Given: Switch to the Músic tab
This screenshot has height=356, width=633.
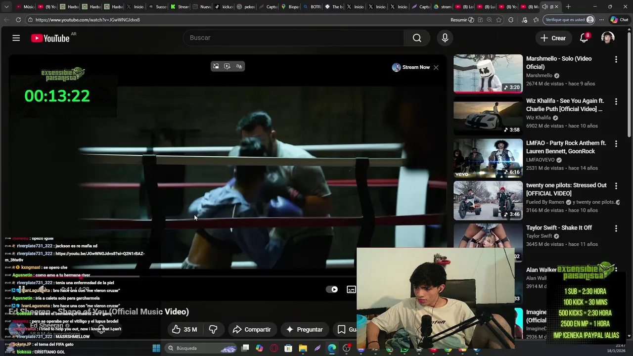Looking at the screenshot, I should (25, 6).
